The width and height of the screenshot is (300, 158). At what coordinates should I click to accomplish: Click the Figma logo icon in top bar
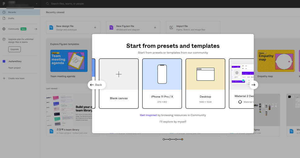pos(4,4)
